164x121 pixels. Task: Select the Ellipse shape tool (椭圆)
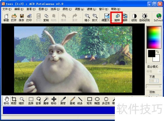point(97,101)
